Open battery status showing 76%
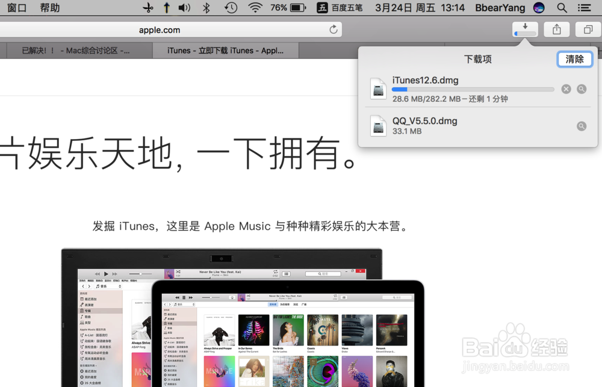 288,8
